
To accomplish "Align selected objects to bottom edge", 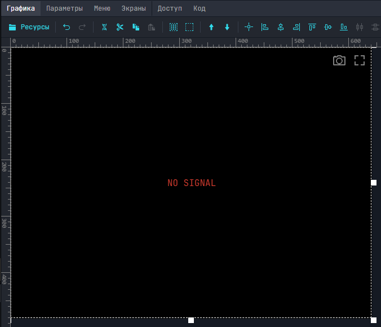I will coord(344,27).
